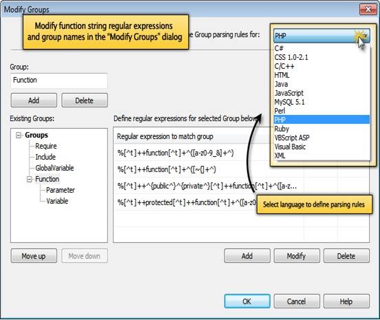Pick Ruby from the language dropdown
Viewport: 380px width, 320px height.
tap(282, 129)
